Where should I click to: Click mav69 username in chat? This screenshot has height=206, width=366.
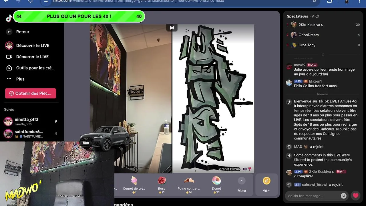click(300, 65)
